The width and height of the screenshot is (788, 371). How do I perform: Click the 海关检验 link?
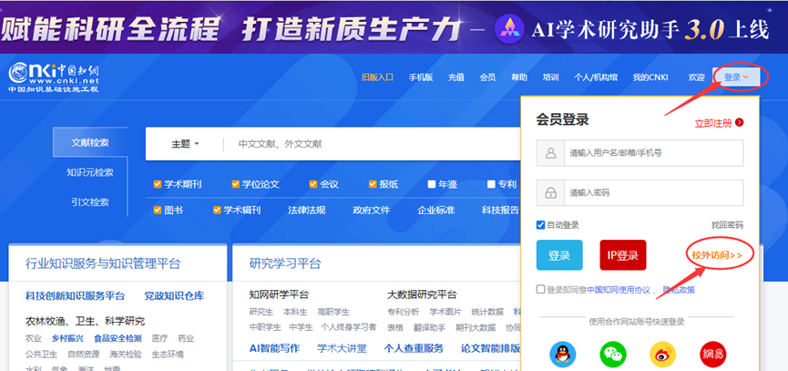pyautogui.click(x=126, y=354)
